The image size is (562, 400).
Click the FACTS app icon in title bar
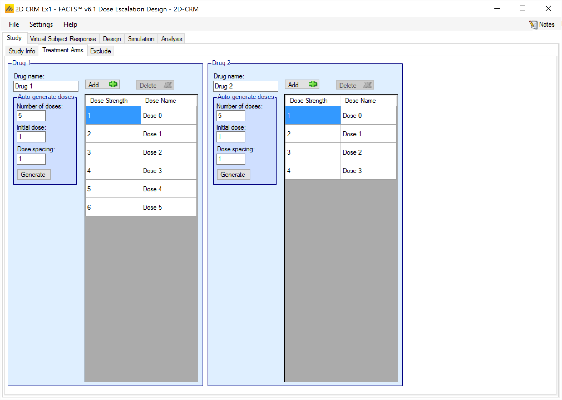pos(9,9)
